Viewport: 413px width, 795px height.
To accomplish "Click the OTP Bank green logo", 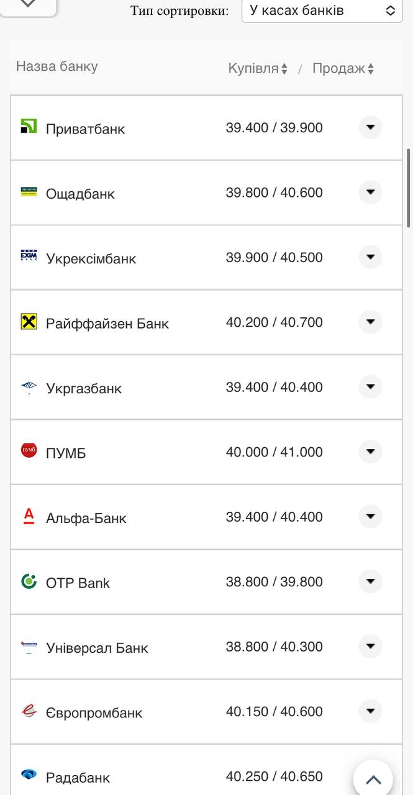I will click(29, 581).
